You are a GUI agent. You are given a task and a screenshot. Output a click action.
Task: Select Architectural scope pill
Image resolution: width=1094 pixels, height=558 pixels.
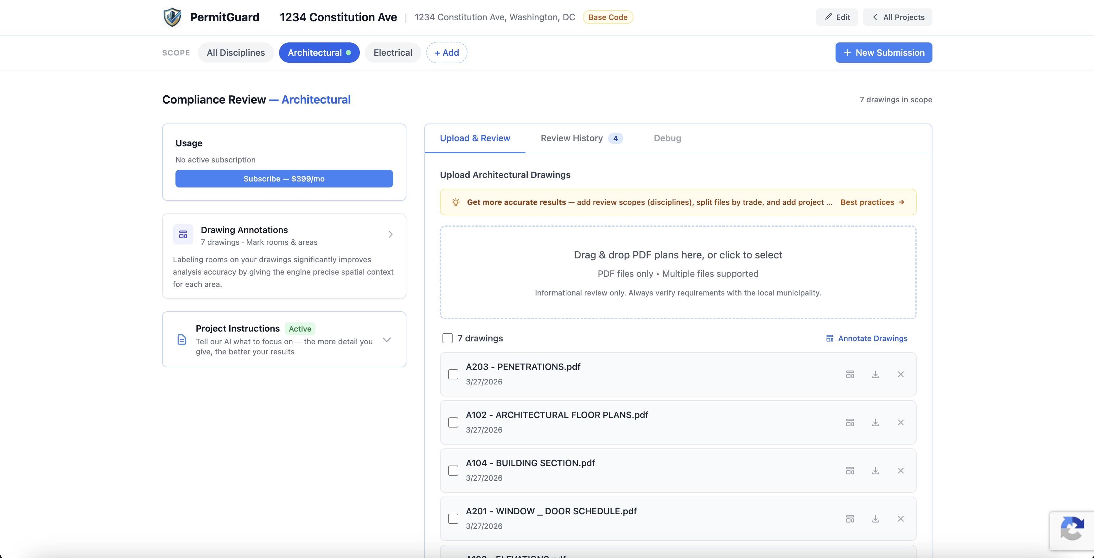point(319,53)
